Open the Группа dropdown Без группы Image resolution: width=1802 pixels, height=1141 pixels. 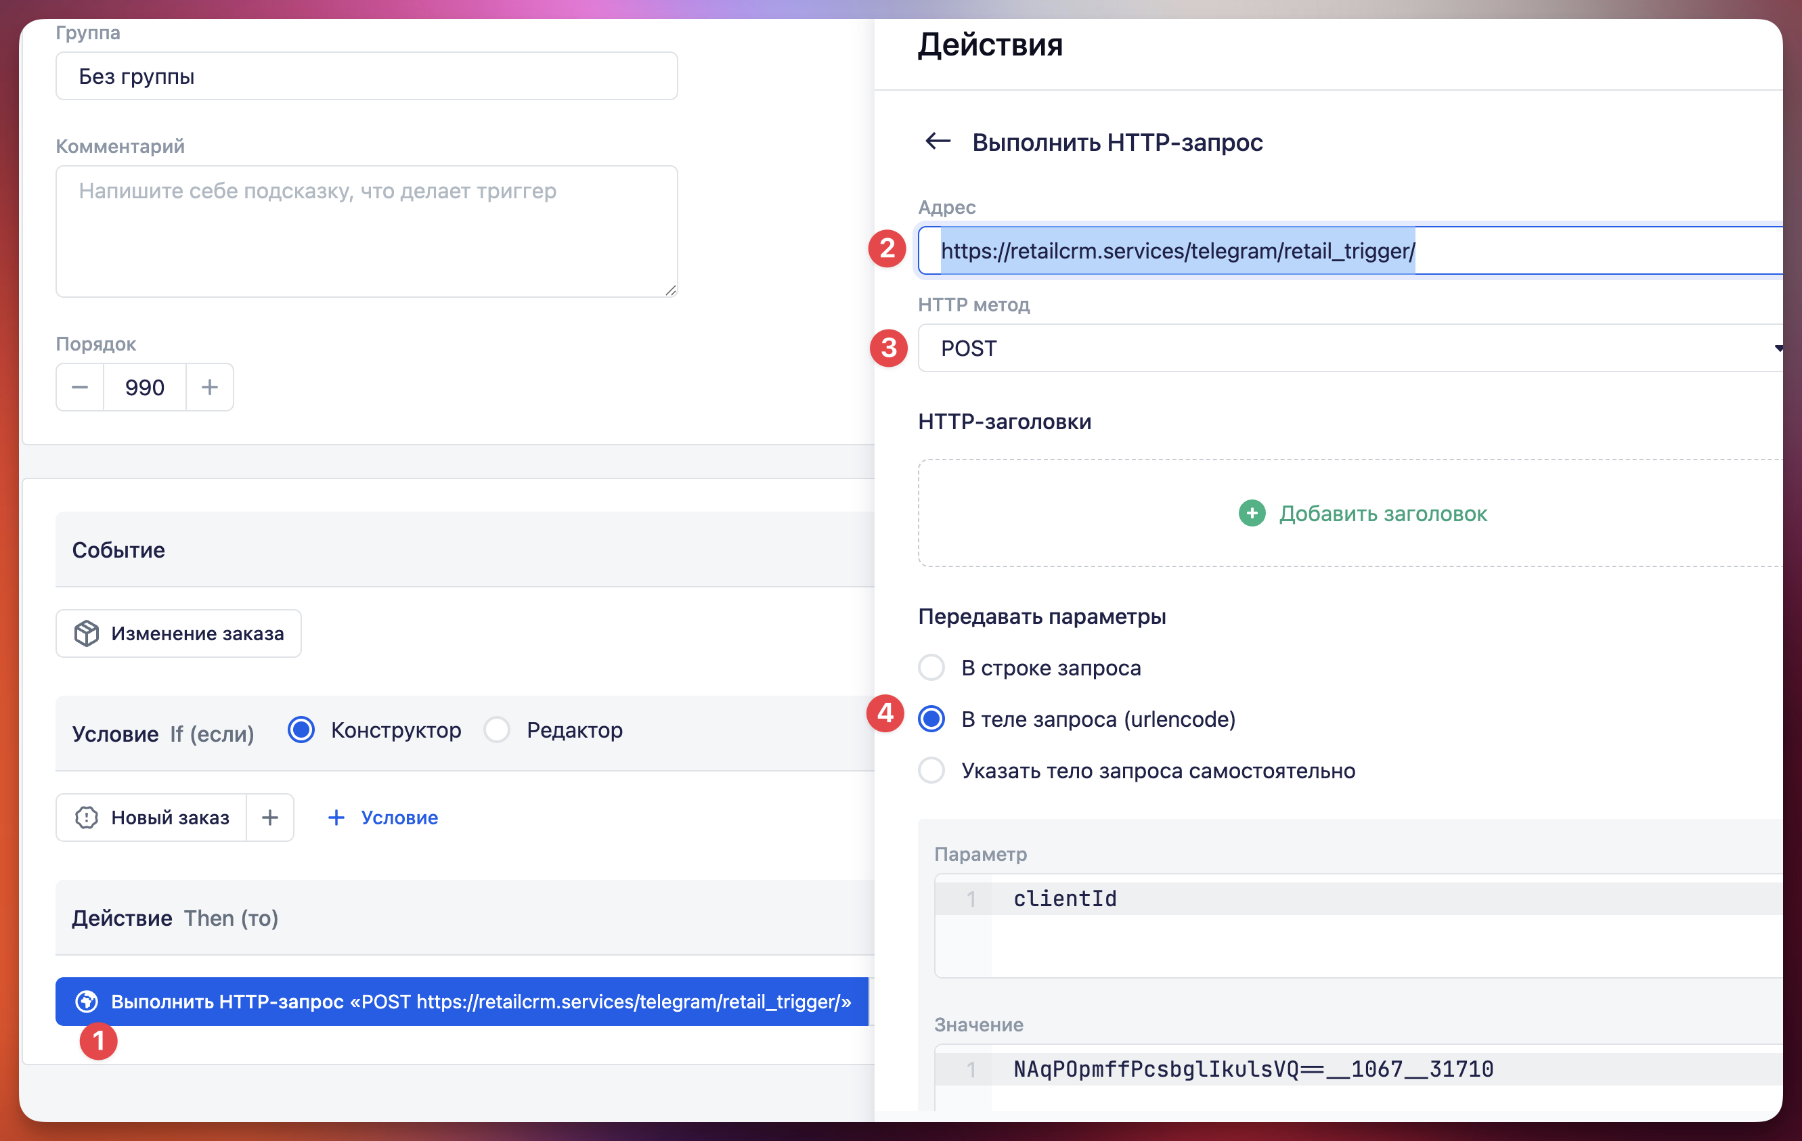367,76
